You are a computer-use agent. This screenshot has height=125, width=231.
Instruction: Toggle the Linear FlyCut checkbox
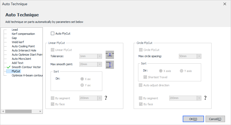click(52, 50)
